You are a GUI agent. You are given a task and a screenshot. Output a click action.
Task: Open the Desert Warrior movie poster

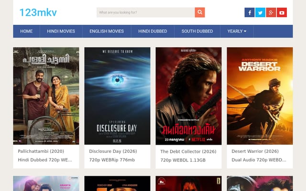pos(260,96)
